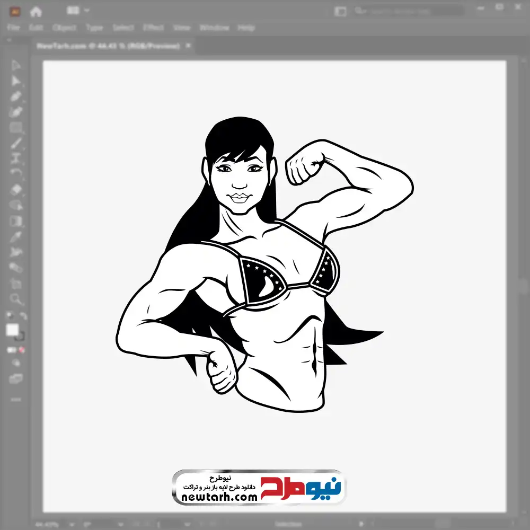Select the Rectangle tool
The width and height of the screenshot is (530, 530).
[x=16, y=127]
